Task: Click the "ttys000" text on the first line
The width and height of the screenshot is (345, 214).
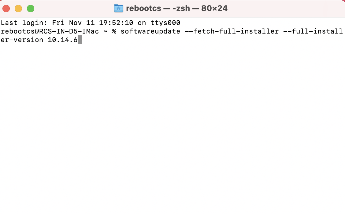Action: point(165,23)
